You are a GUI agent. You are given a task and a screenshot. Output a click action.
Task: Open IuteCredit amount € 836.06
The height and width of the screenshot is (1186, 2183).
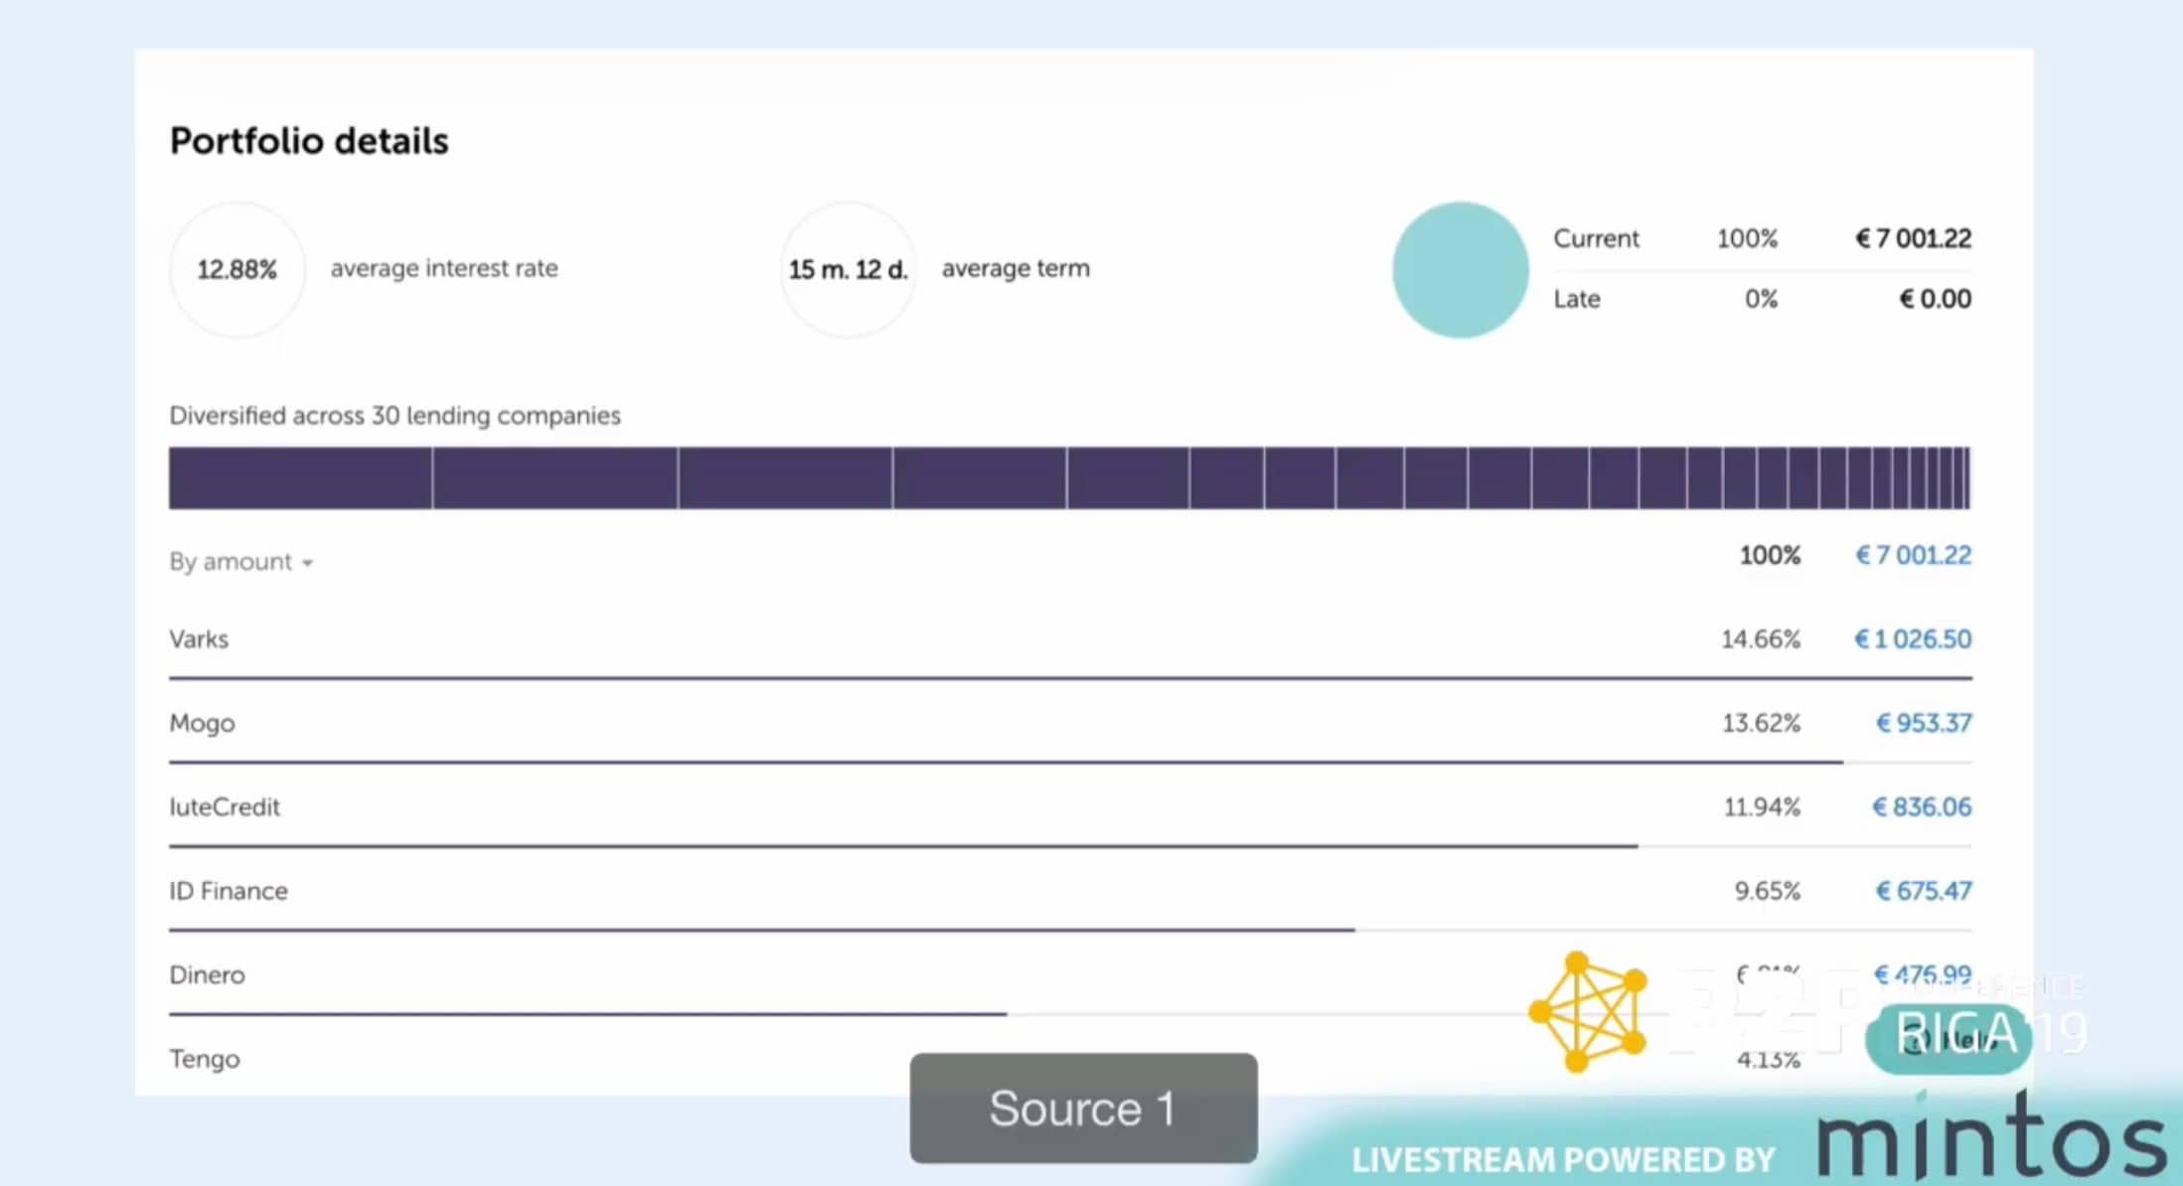1922,807
